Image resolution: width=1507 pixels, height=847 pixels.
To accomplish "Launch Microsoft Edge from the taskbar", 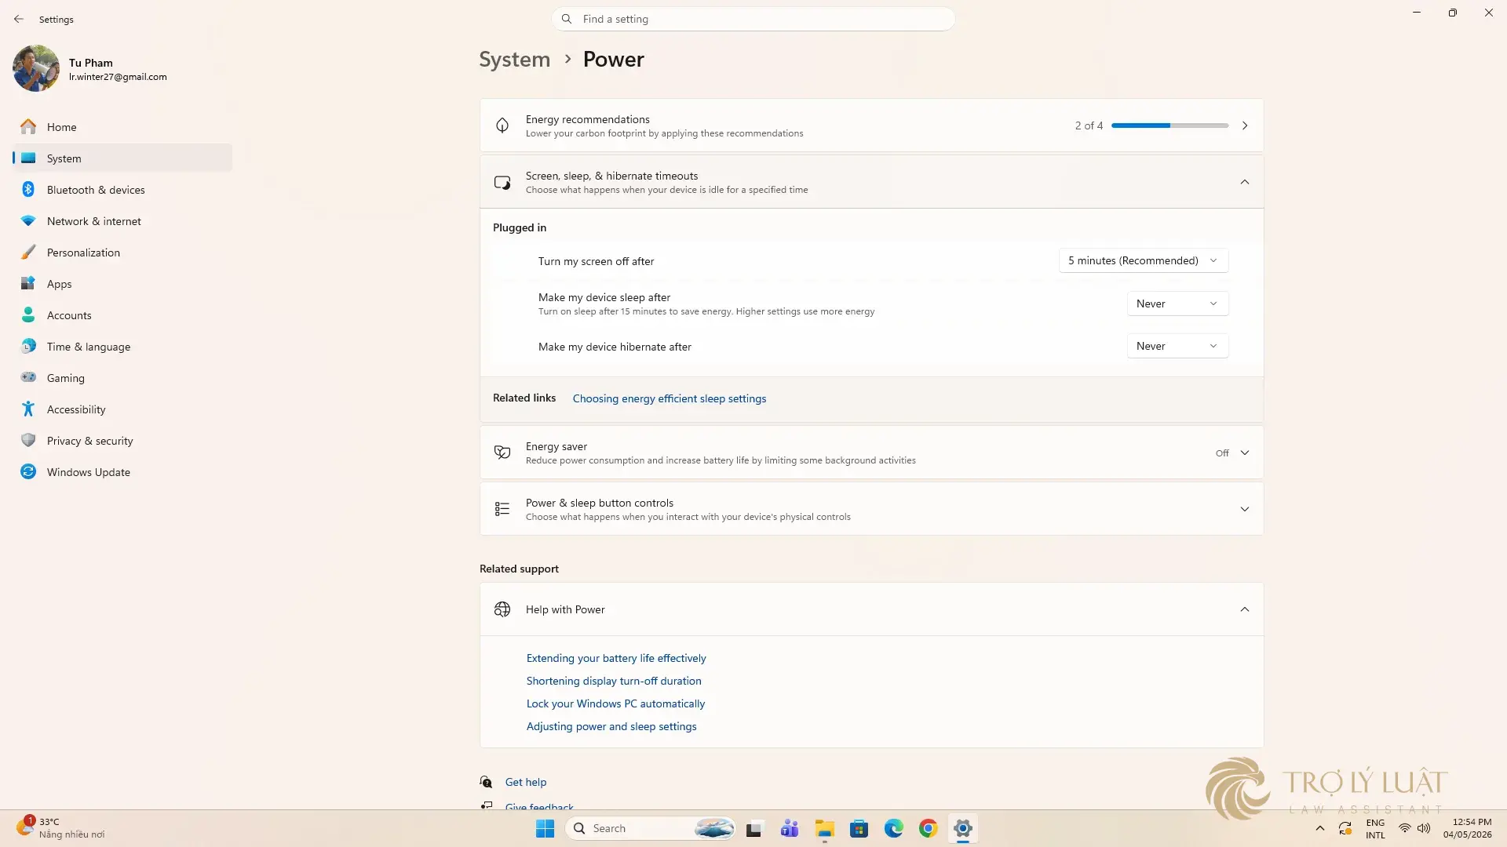I will [x=894, y=828].
